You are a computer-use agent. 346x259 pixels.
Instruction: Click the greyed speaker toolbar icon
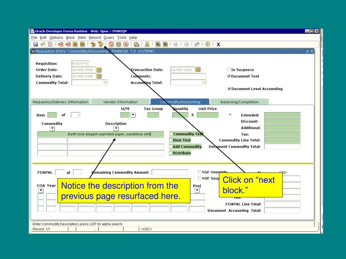(x=176, y=44)
